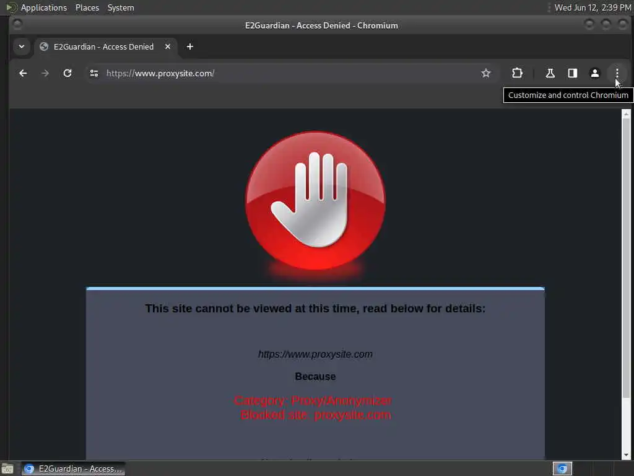The image size is (634, 476).
Task: Minimize the Chromium window
Action: 589,25
